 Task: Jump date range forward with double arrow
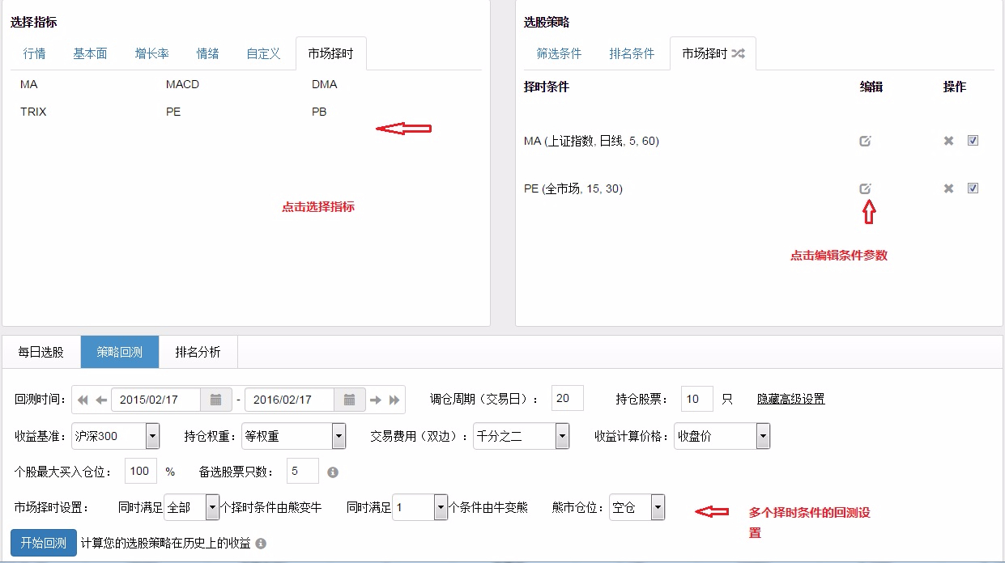coord(394,400)
